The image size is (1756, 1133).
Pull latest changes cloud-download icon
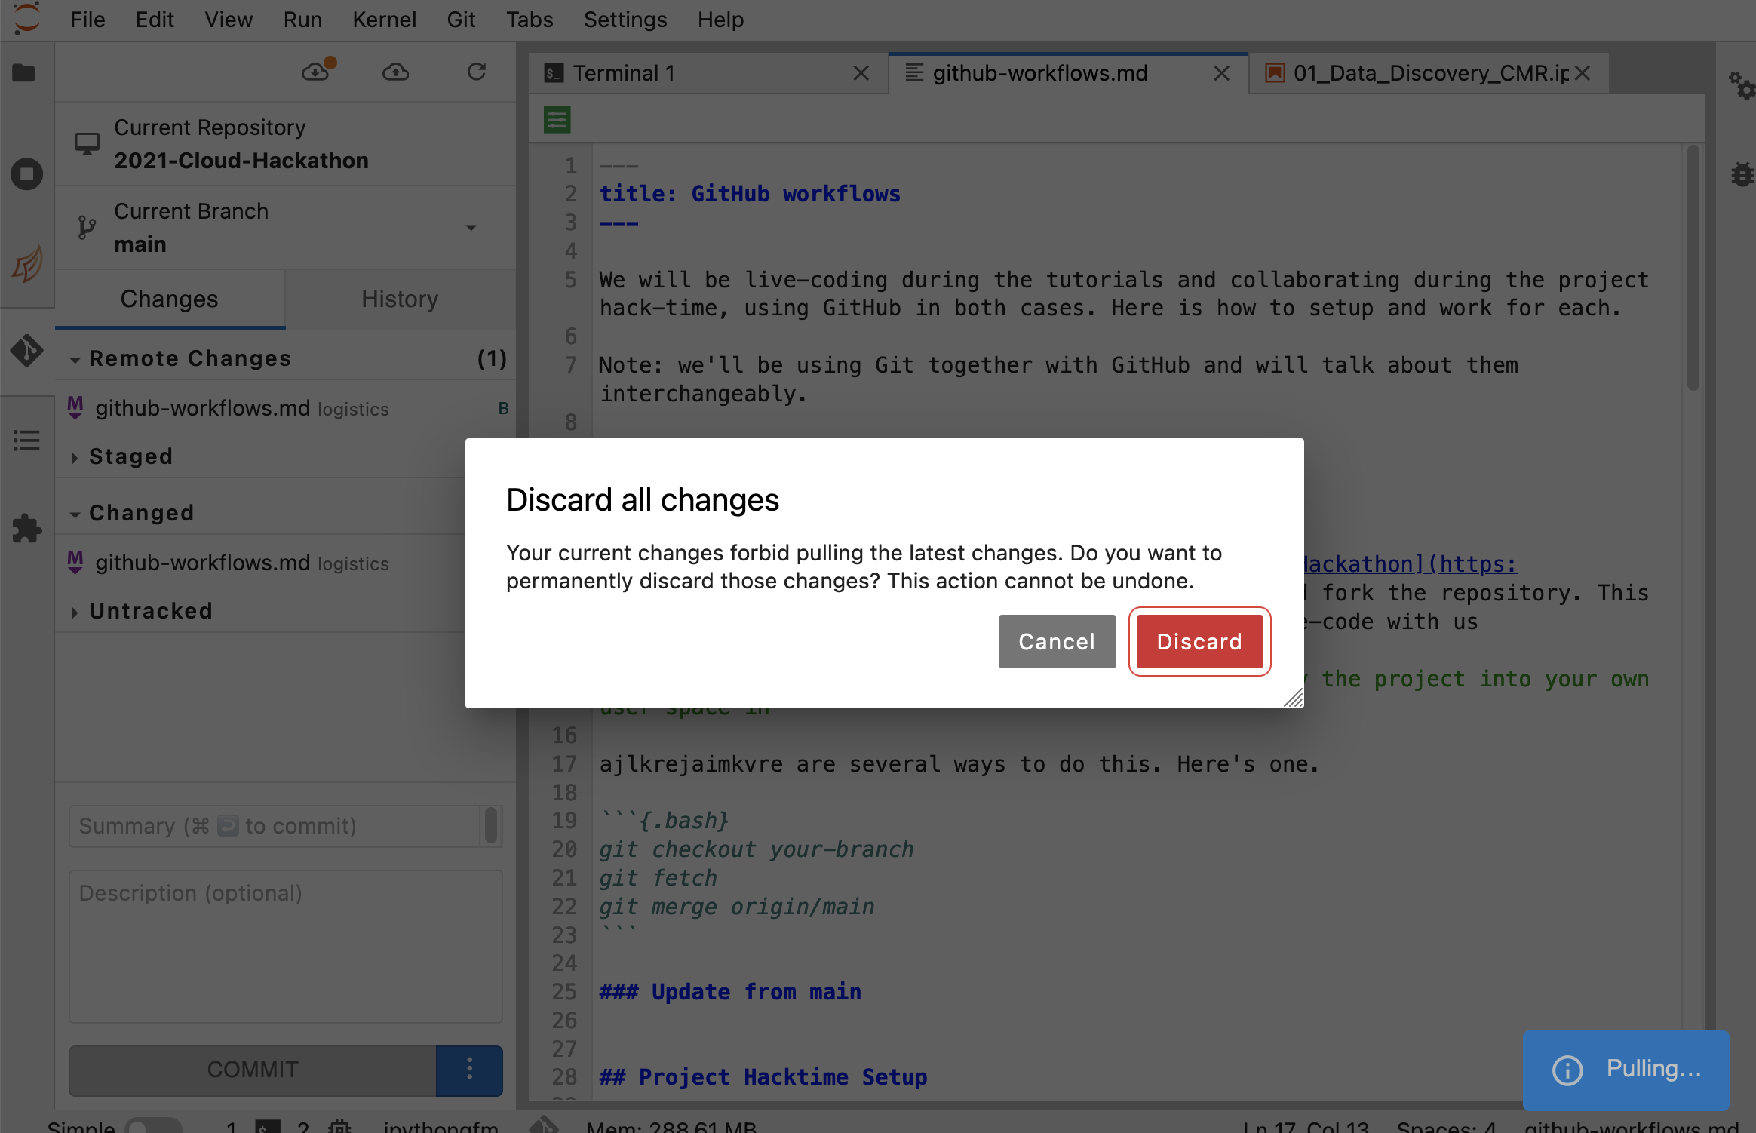pyautogui.click(x=316, y=72)
